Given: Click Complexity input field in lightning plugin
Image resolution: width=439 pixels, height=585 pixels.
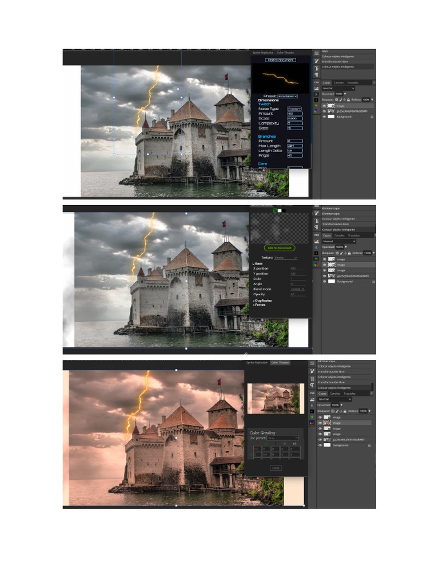Looking at the screenshot, I should coord(295,123).
